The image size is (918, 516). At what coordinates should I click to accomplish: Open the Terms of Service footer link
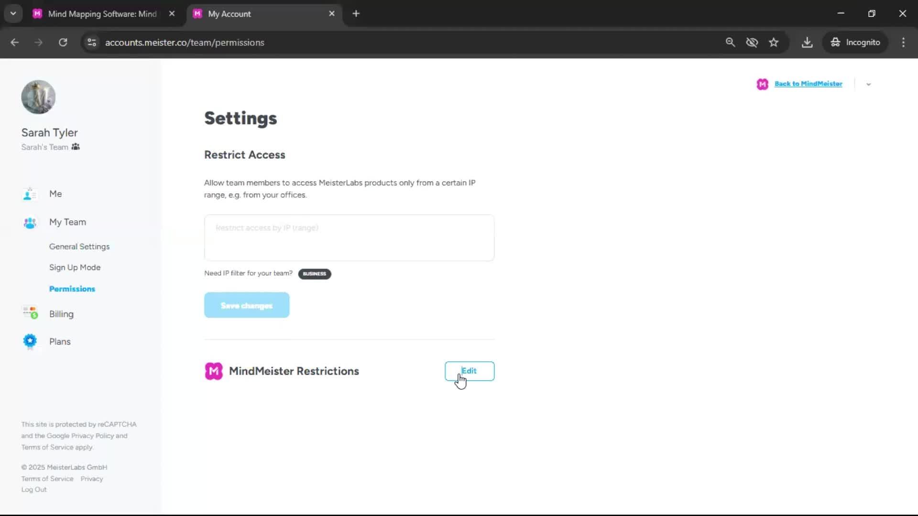pos(47,479)
